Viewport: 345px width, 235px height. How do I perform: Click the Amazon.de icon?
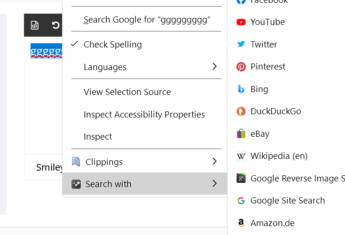(241, 223)
